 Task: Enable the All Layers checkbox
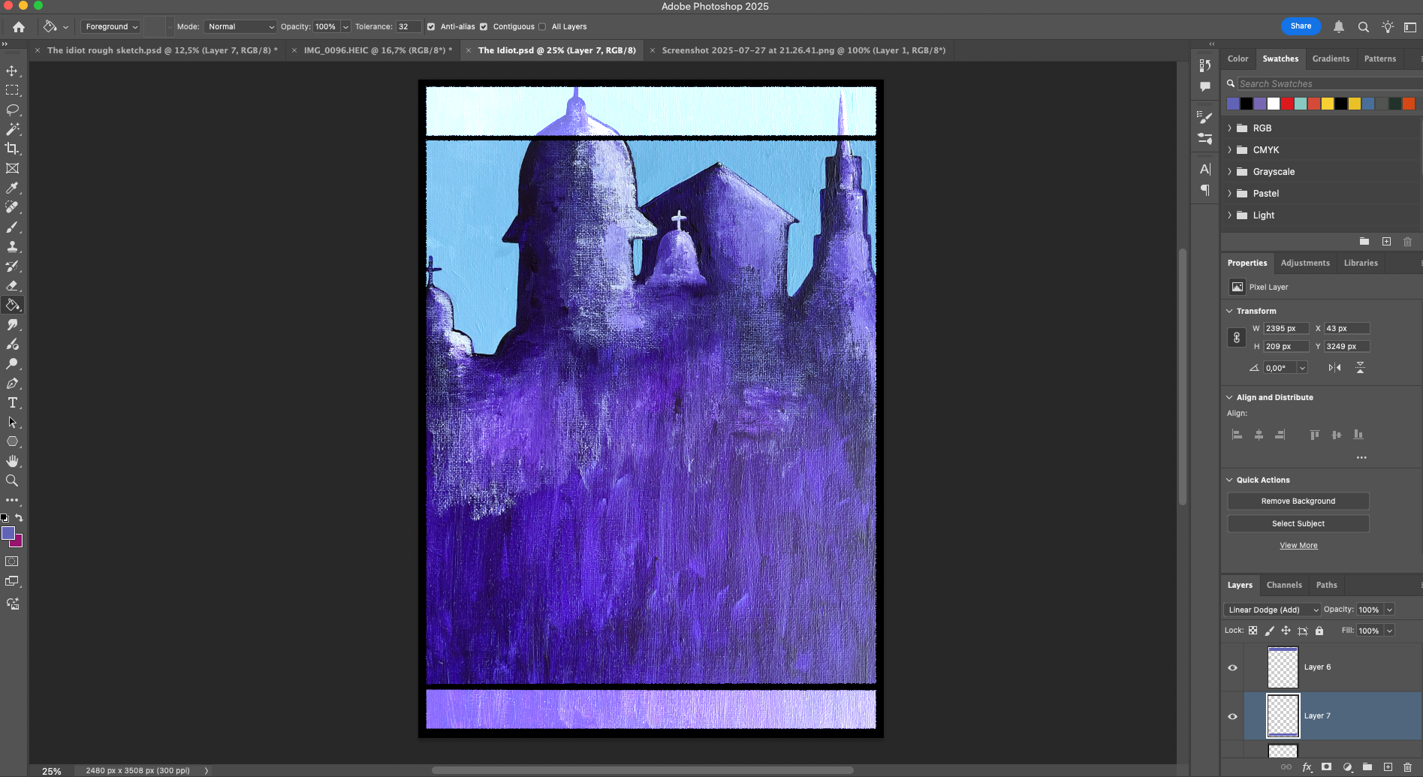pos(541,26)
